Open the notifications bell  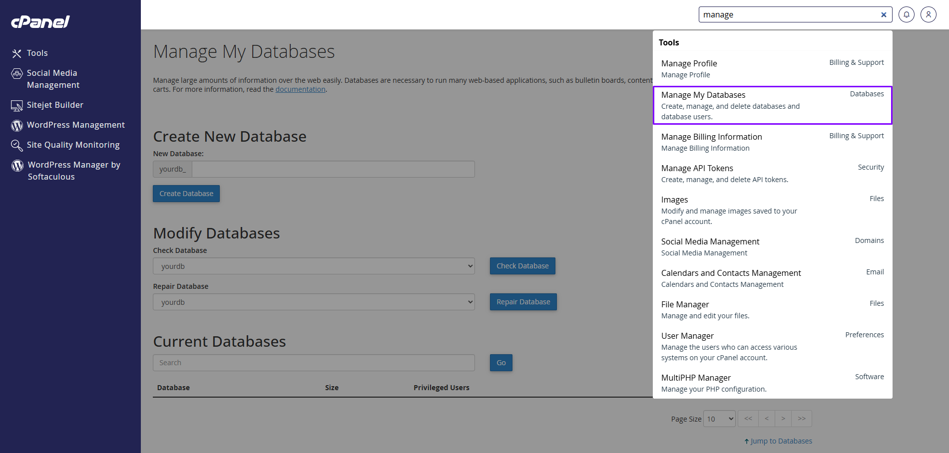click(x=906, y=14)
